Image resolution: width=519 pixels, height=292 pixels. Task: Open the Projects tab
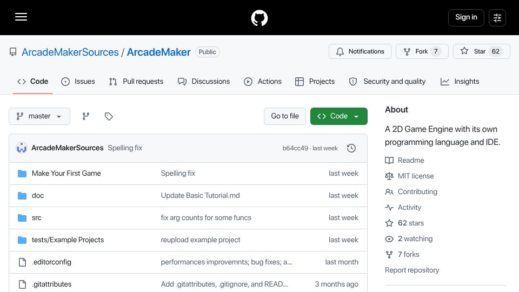click(315, 82)
